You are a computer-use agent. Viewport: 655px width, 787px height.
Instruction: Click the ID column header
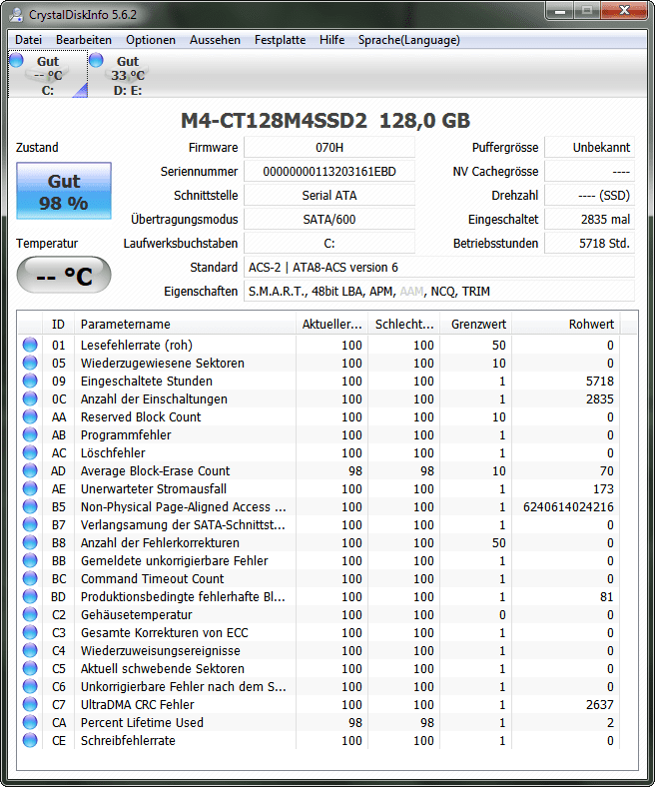(x=58, y=325)
